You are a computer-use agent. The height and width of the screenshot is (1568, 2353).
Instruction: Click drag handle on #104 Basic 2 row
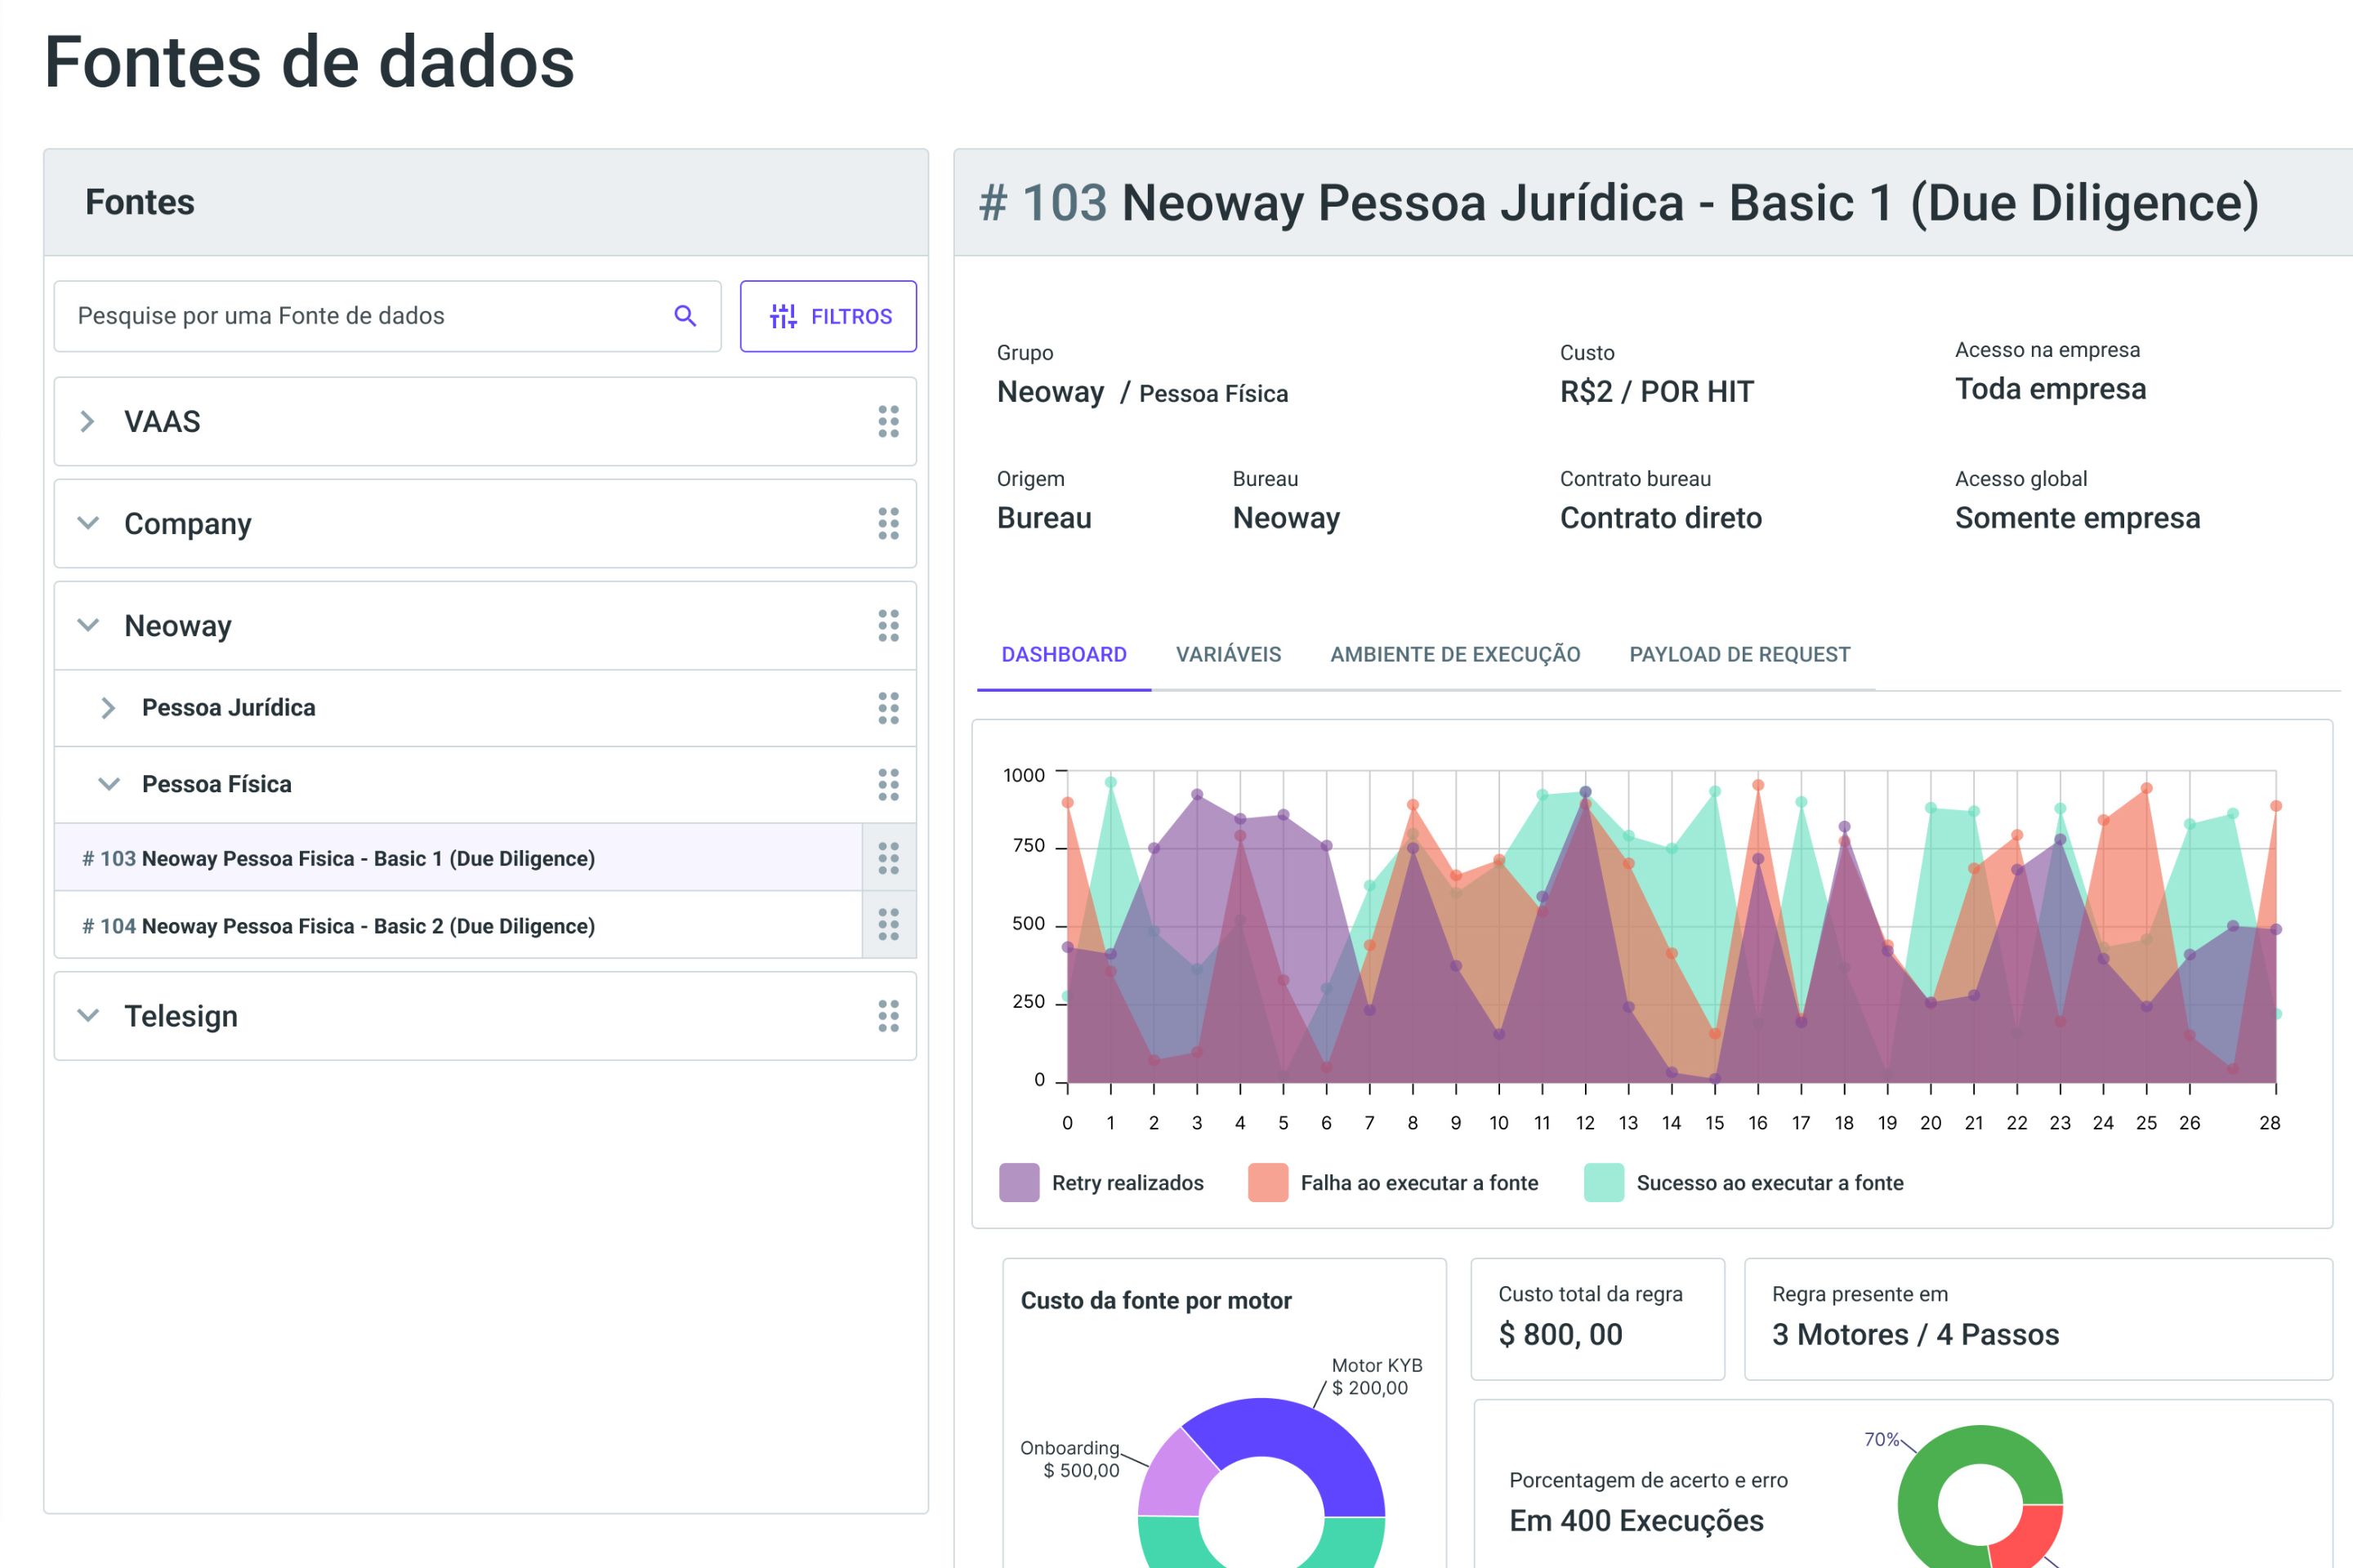coord(888,925)
